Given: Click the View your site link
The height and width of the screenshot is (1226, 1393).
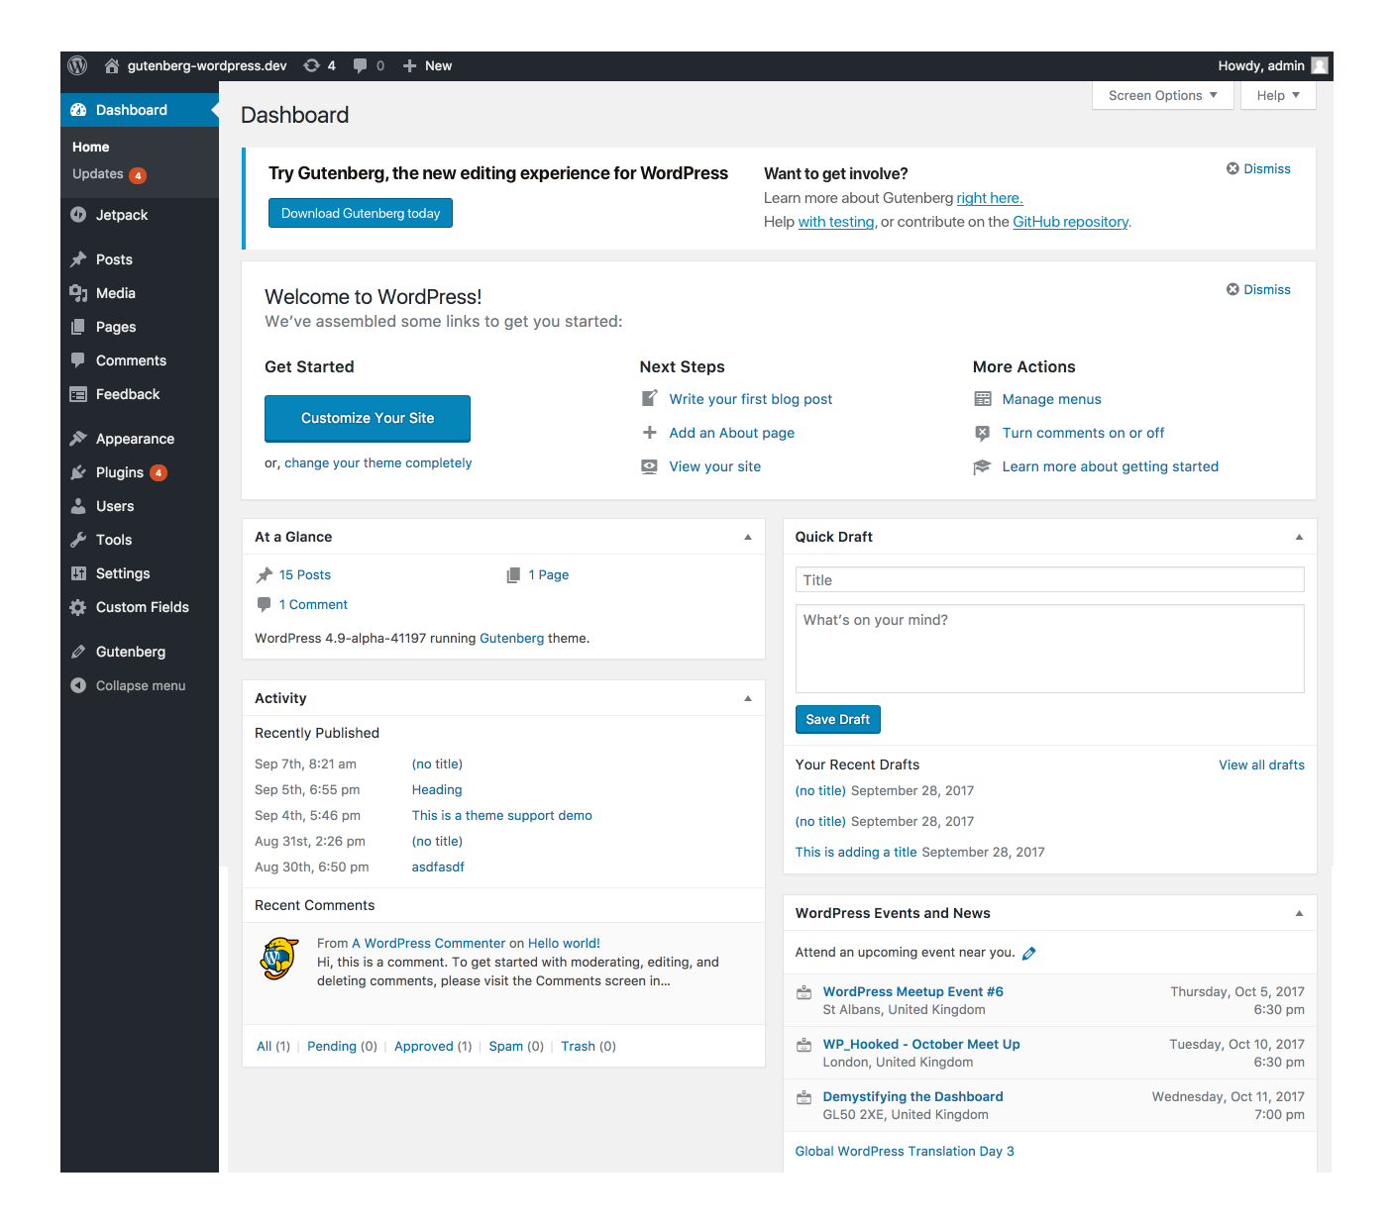Looking at the screenshot, I should click(x=714, y=466).
